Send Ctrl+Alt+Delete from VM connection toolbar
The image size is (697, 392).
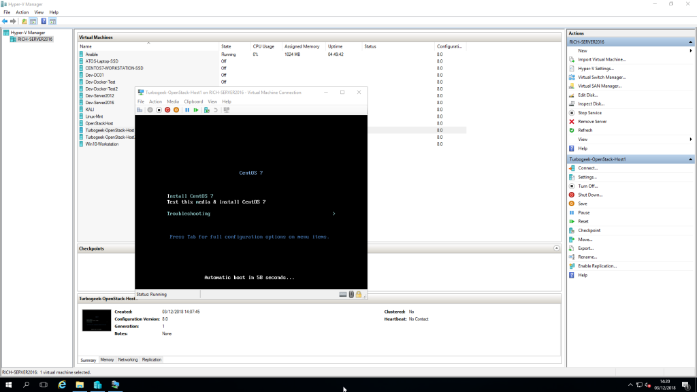point(140,110)
